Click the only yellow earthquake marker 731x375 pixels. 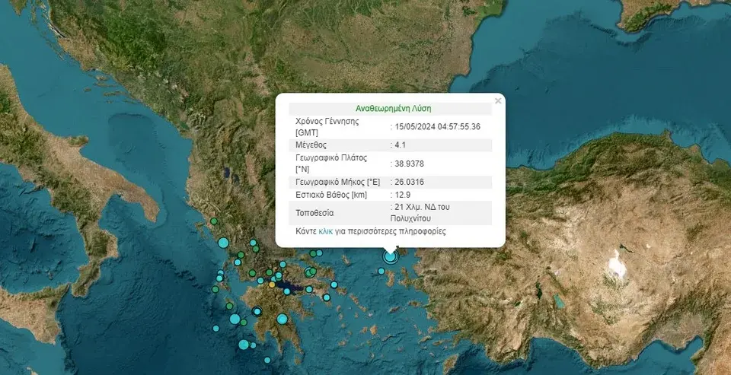point(272,284)
